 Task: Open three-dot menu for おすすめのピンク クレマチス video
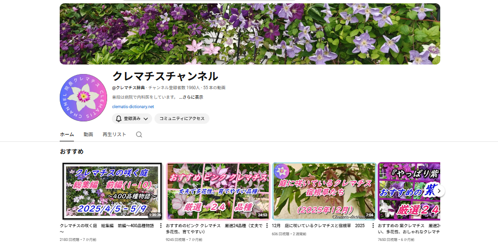pyautogui.click(x=267, y=226)
